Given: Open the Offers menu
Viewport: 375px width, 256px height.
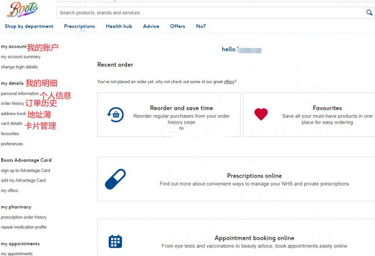Looking at the screenshot, I should tap(178, 27).
